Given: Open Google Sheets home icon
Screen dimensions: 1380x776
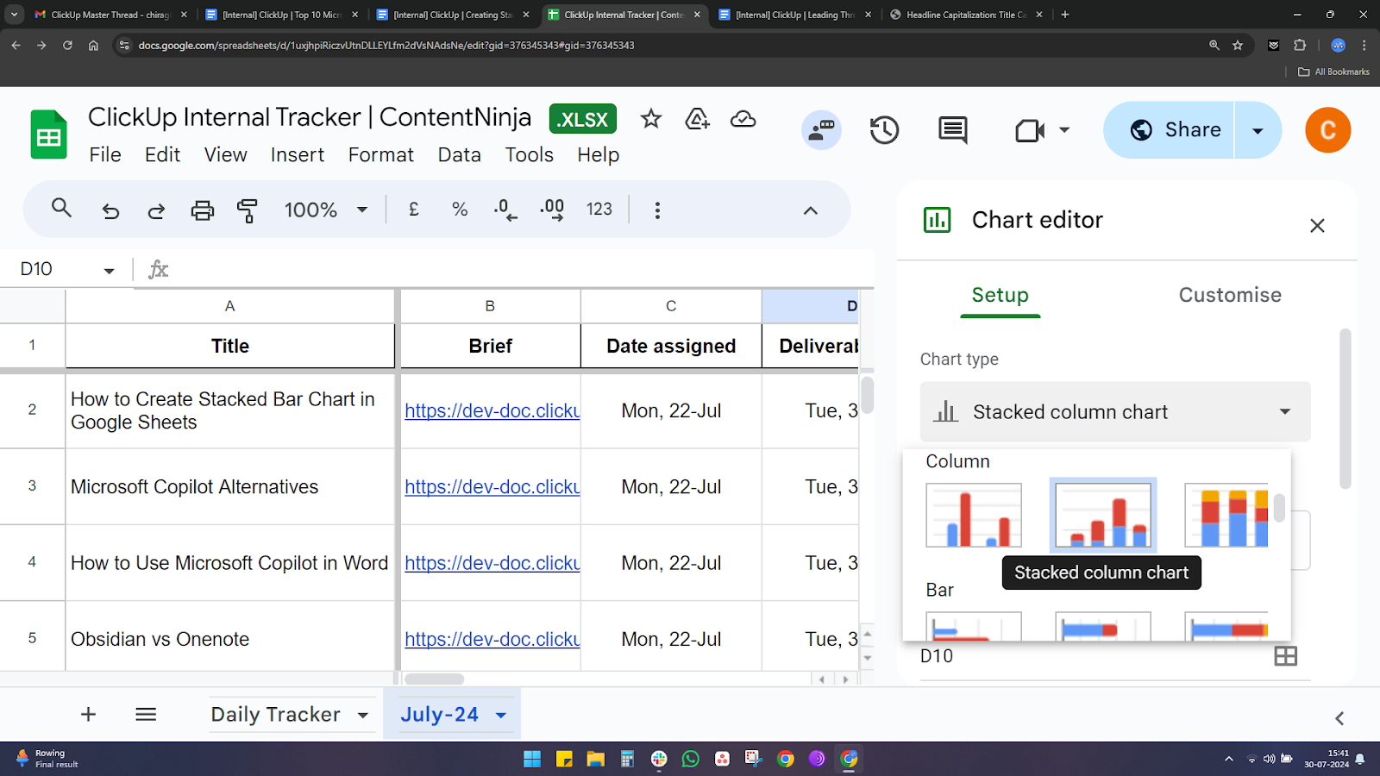Looking at the screenshot, I should (49, 135).
